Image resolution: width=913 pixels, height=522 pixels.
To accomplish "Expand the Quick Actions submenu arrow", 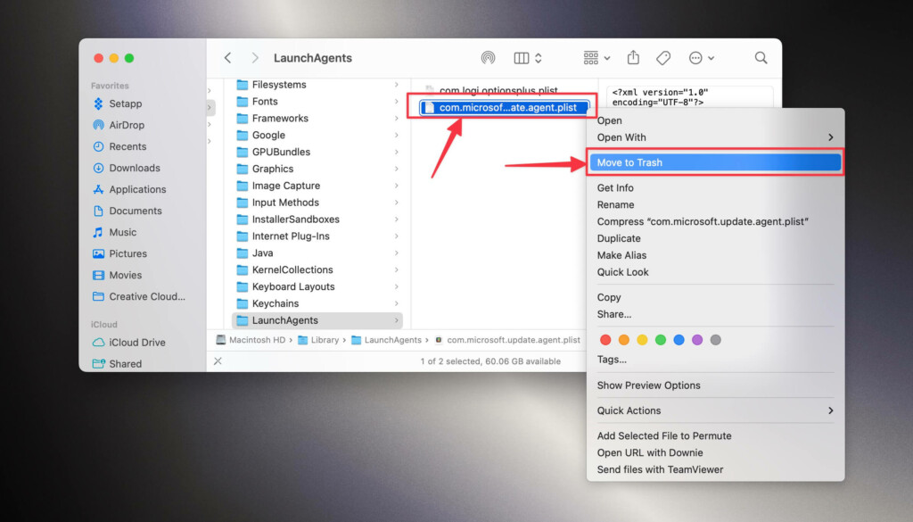I will pos(830,410).
